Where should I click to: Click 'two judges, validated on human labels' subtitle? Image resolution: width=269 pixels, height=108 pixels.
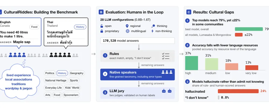point(132,95)
